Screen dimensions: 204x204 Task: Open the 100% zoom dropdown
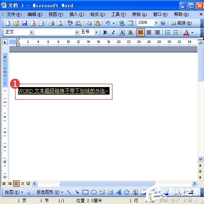point(156,23)
